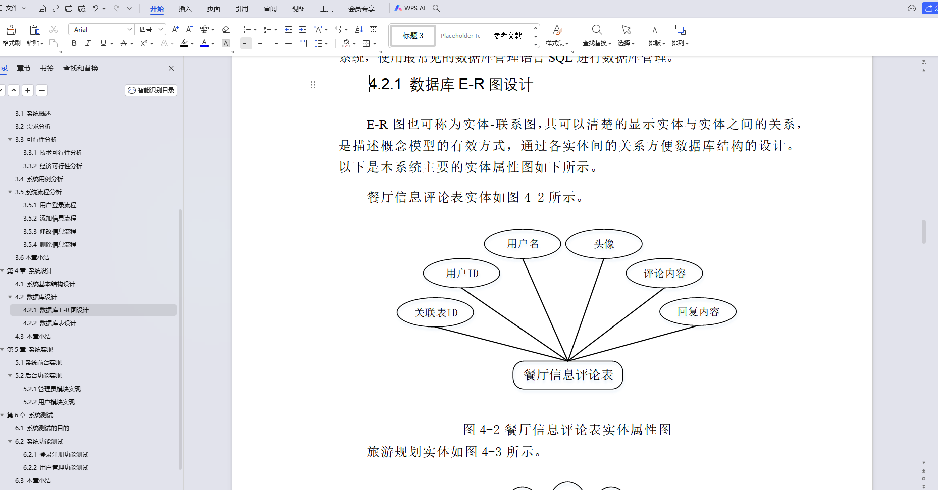Click the Style Set icon

tap(557, 30)
